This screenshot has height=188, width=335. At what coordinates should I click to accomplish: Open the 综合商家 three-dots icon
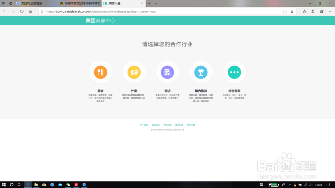tap(234, 72)
